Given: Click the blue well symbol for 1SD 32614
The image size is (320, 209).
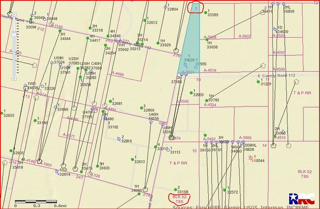Looking at the screenshot, I should pos(57,172).
